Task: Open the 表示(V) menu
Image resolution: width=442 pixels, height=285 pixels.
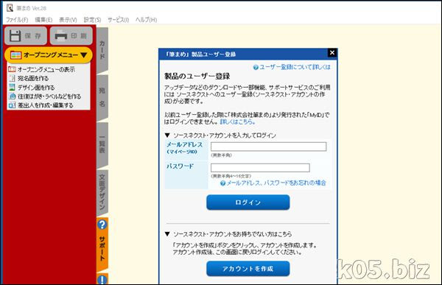Action: point(68,20)
